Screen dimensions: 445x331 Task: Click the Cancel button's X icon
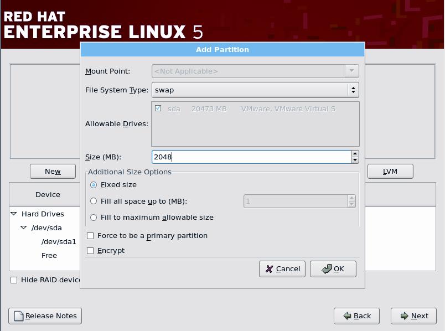pos(268,269)
